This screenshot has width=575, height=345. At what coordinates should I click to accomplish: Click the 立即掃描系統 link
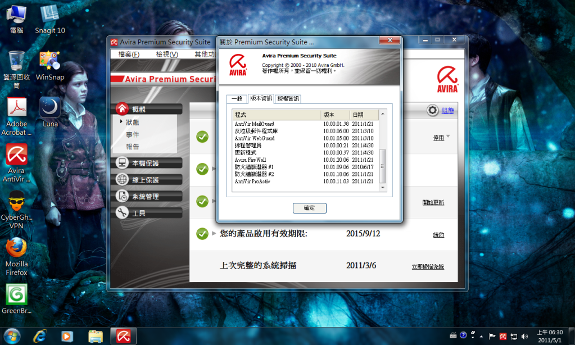(427, 266)
